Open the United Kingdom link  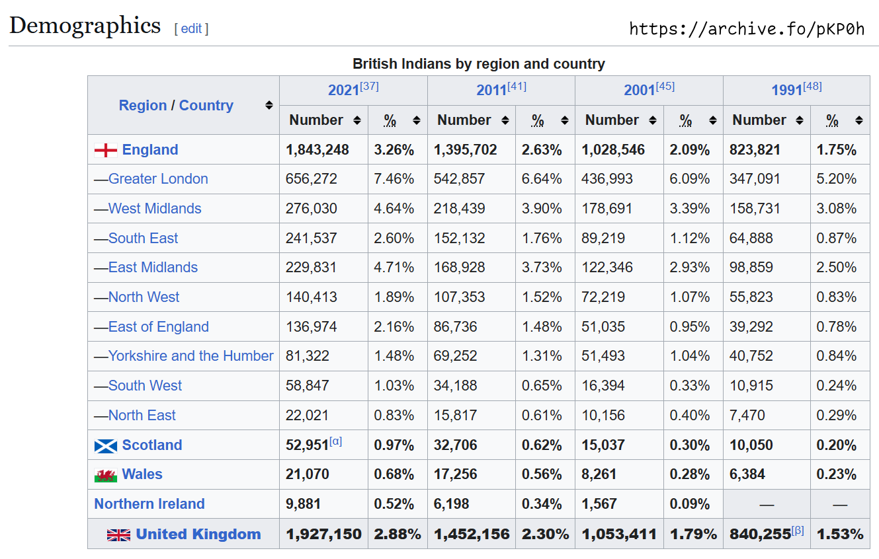point(198,535)
